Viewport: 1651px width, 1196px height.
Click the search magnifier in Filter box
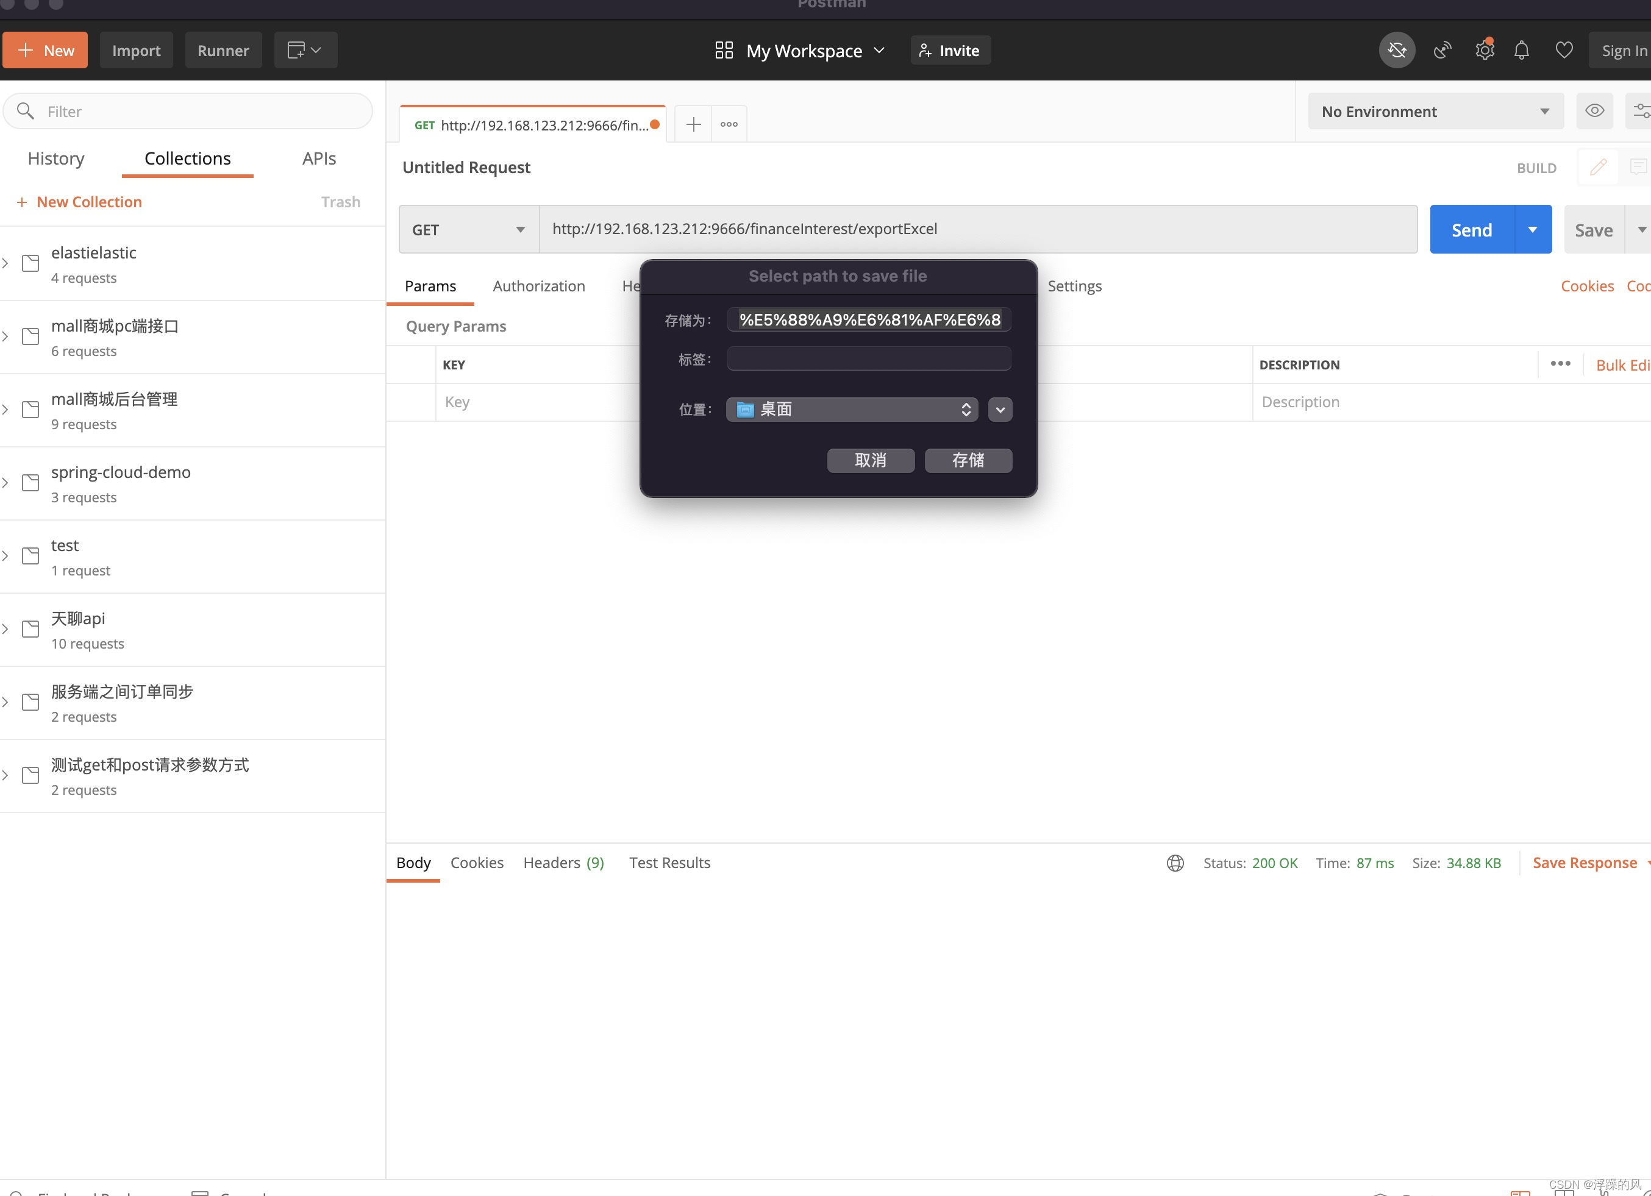point(26,111)
